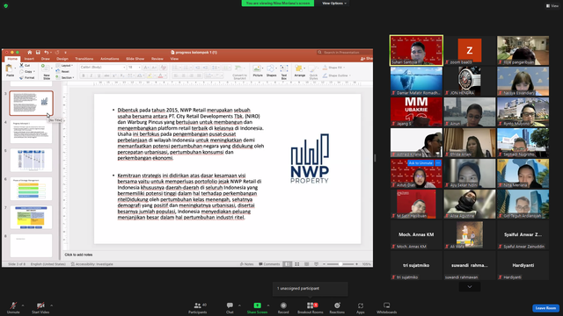The width and height of the screenshot is (563, 316).
Task: Open Quick Styles
Action: 313,72
